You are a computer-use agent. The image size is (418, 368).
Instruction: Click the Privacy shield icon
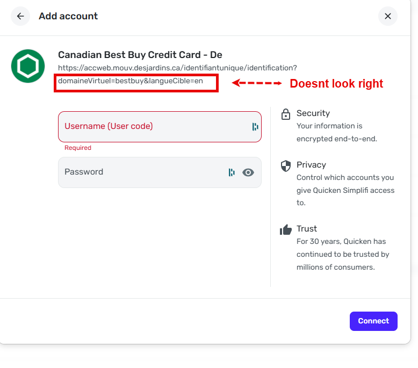286,165
